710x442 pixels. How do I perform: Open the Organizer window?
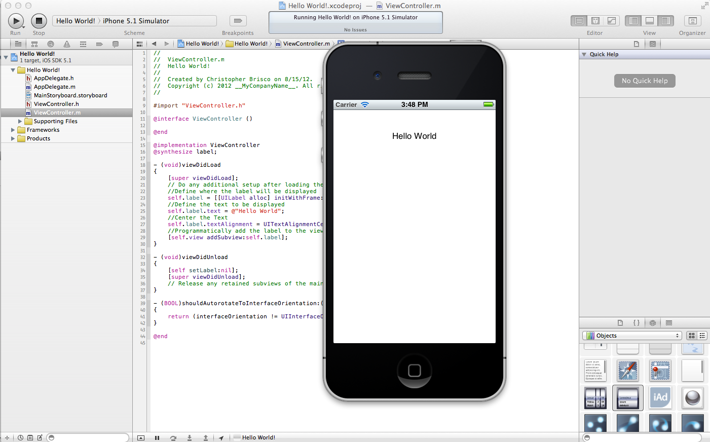[x=692, y=21]
